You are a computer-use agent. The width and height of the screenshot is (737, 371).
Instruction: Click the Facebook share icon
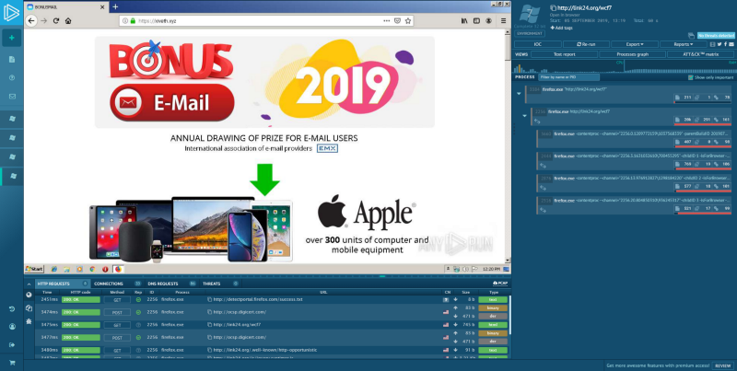725,44
